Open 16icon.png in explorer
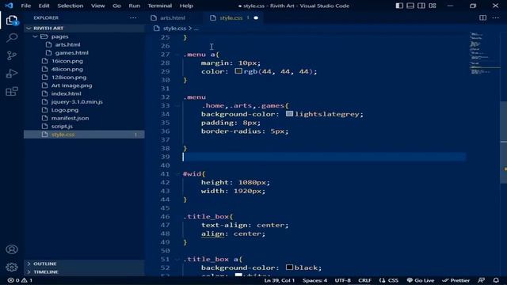Viewport: 507px width, 285px height. pyautogui.click(x=67, y=61)
